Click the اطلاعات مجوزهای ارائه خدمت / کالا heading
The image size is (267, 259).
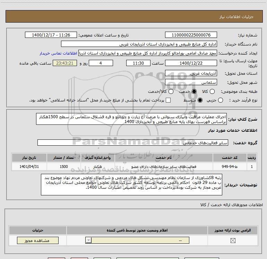tap(231, 205)
